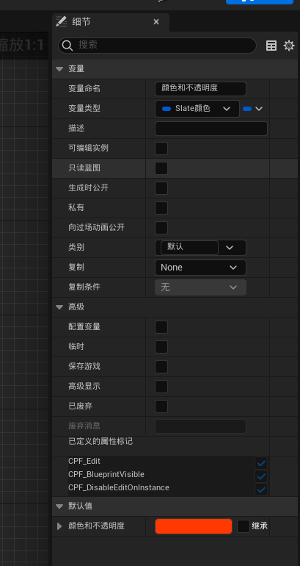Image resolution: width=300 pixels, height=566 pixels.
Task: Toggle the CPF_Edit flag checkbox
Action: tap(261, 463)
